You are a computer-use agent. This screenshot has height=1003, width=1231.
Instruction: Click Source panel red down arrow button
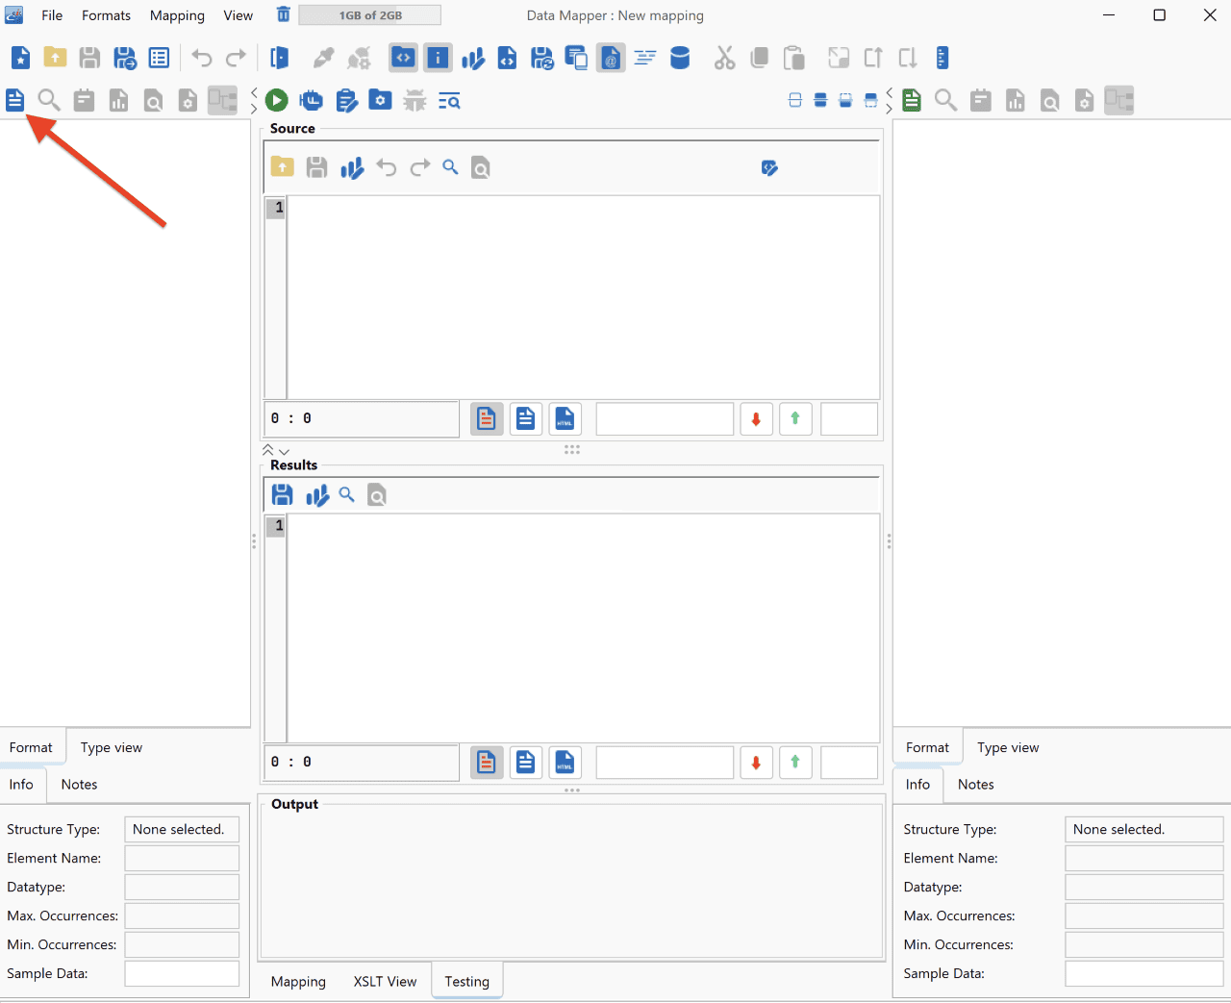(756, 419)
